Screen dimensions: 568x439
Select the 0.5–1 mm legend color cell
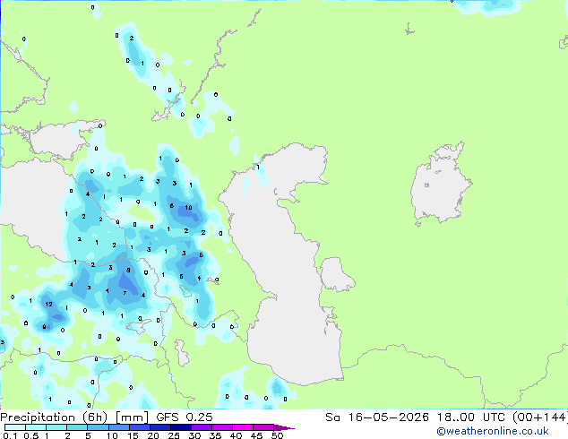[36, 427]
